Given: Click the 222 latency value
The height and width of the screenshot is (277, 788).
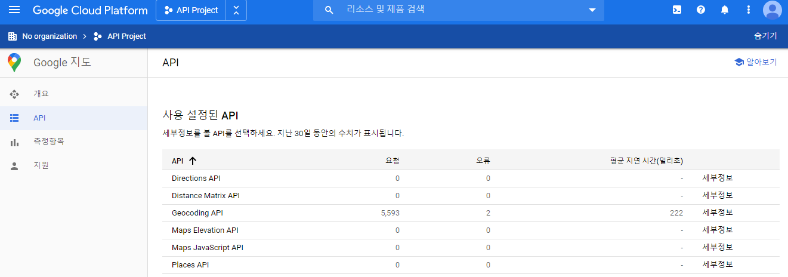Looking at the screenshot, I should pos(676,213).
